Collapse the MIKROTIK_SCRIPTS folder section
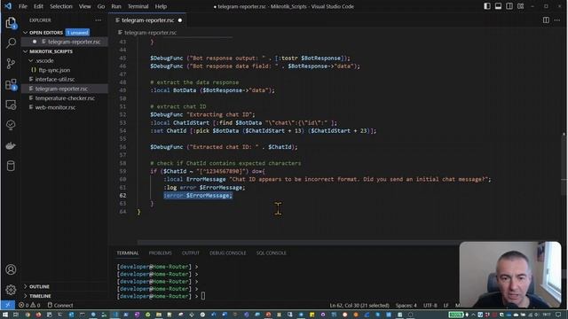This screenshot has height=319, width=568. [26, 51]
